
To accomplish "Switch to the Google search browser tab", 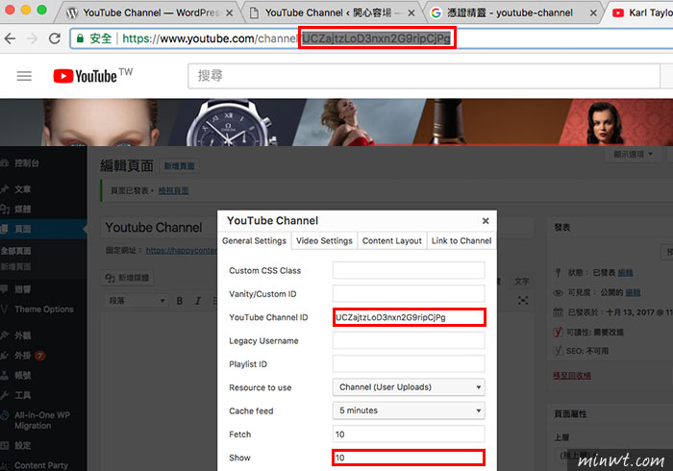I will point(510,12).
